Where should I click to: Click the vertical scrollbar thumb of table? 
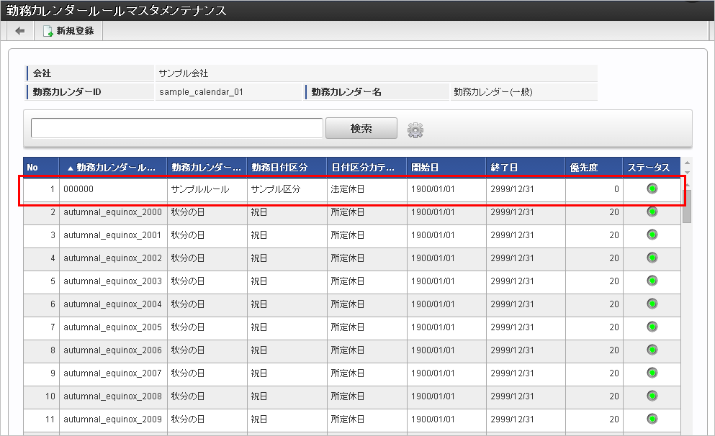pyautogui.click(x=687, y=206)
